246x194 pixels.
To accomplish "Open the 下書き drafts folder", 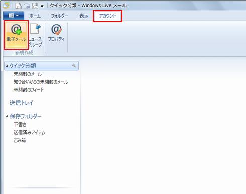I will (x=20, y=124).
